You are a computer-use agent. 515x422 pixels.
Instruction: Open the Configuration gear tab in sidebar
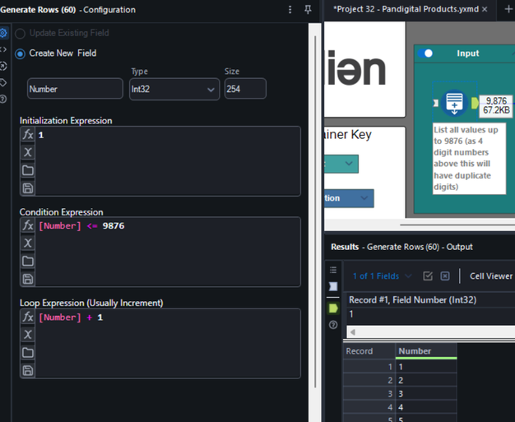(x=3, y=33)
